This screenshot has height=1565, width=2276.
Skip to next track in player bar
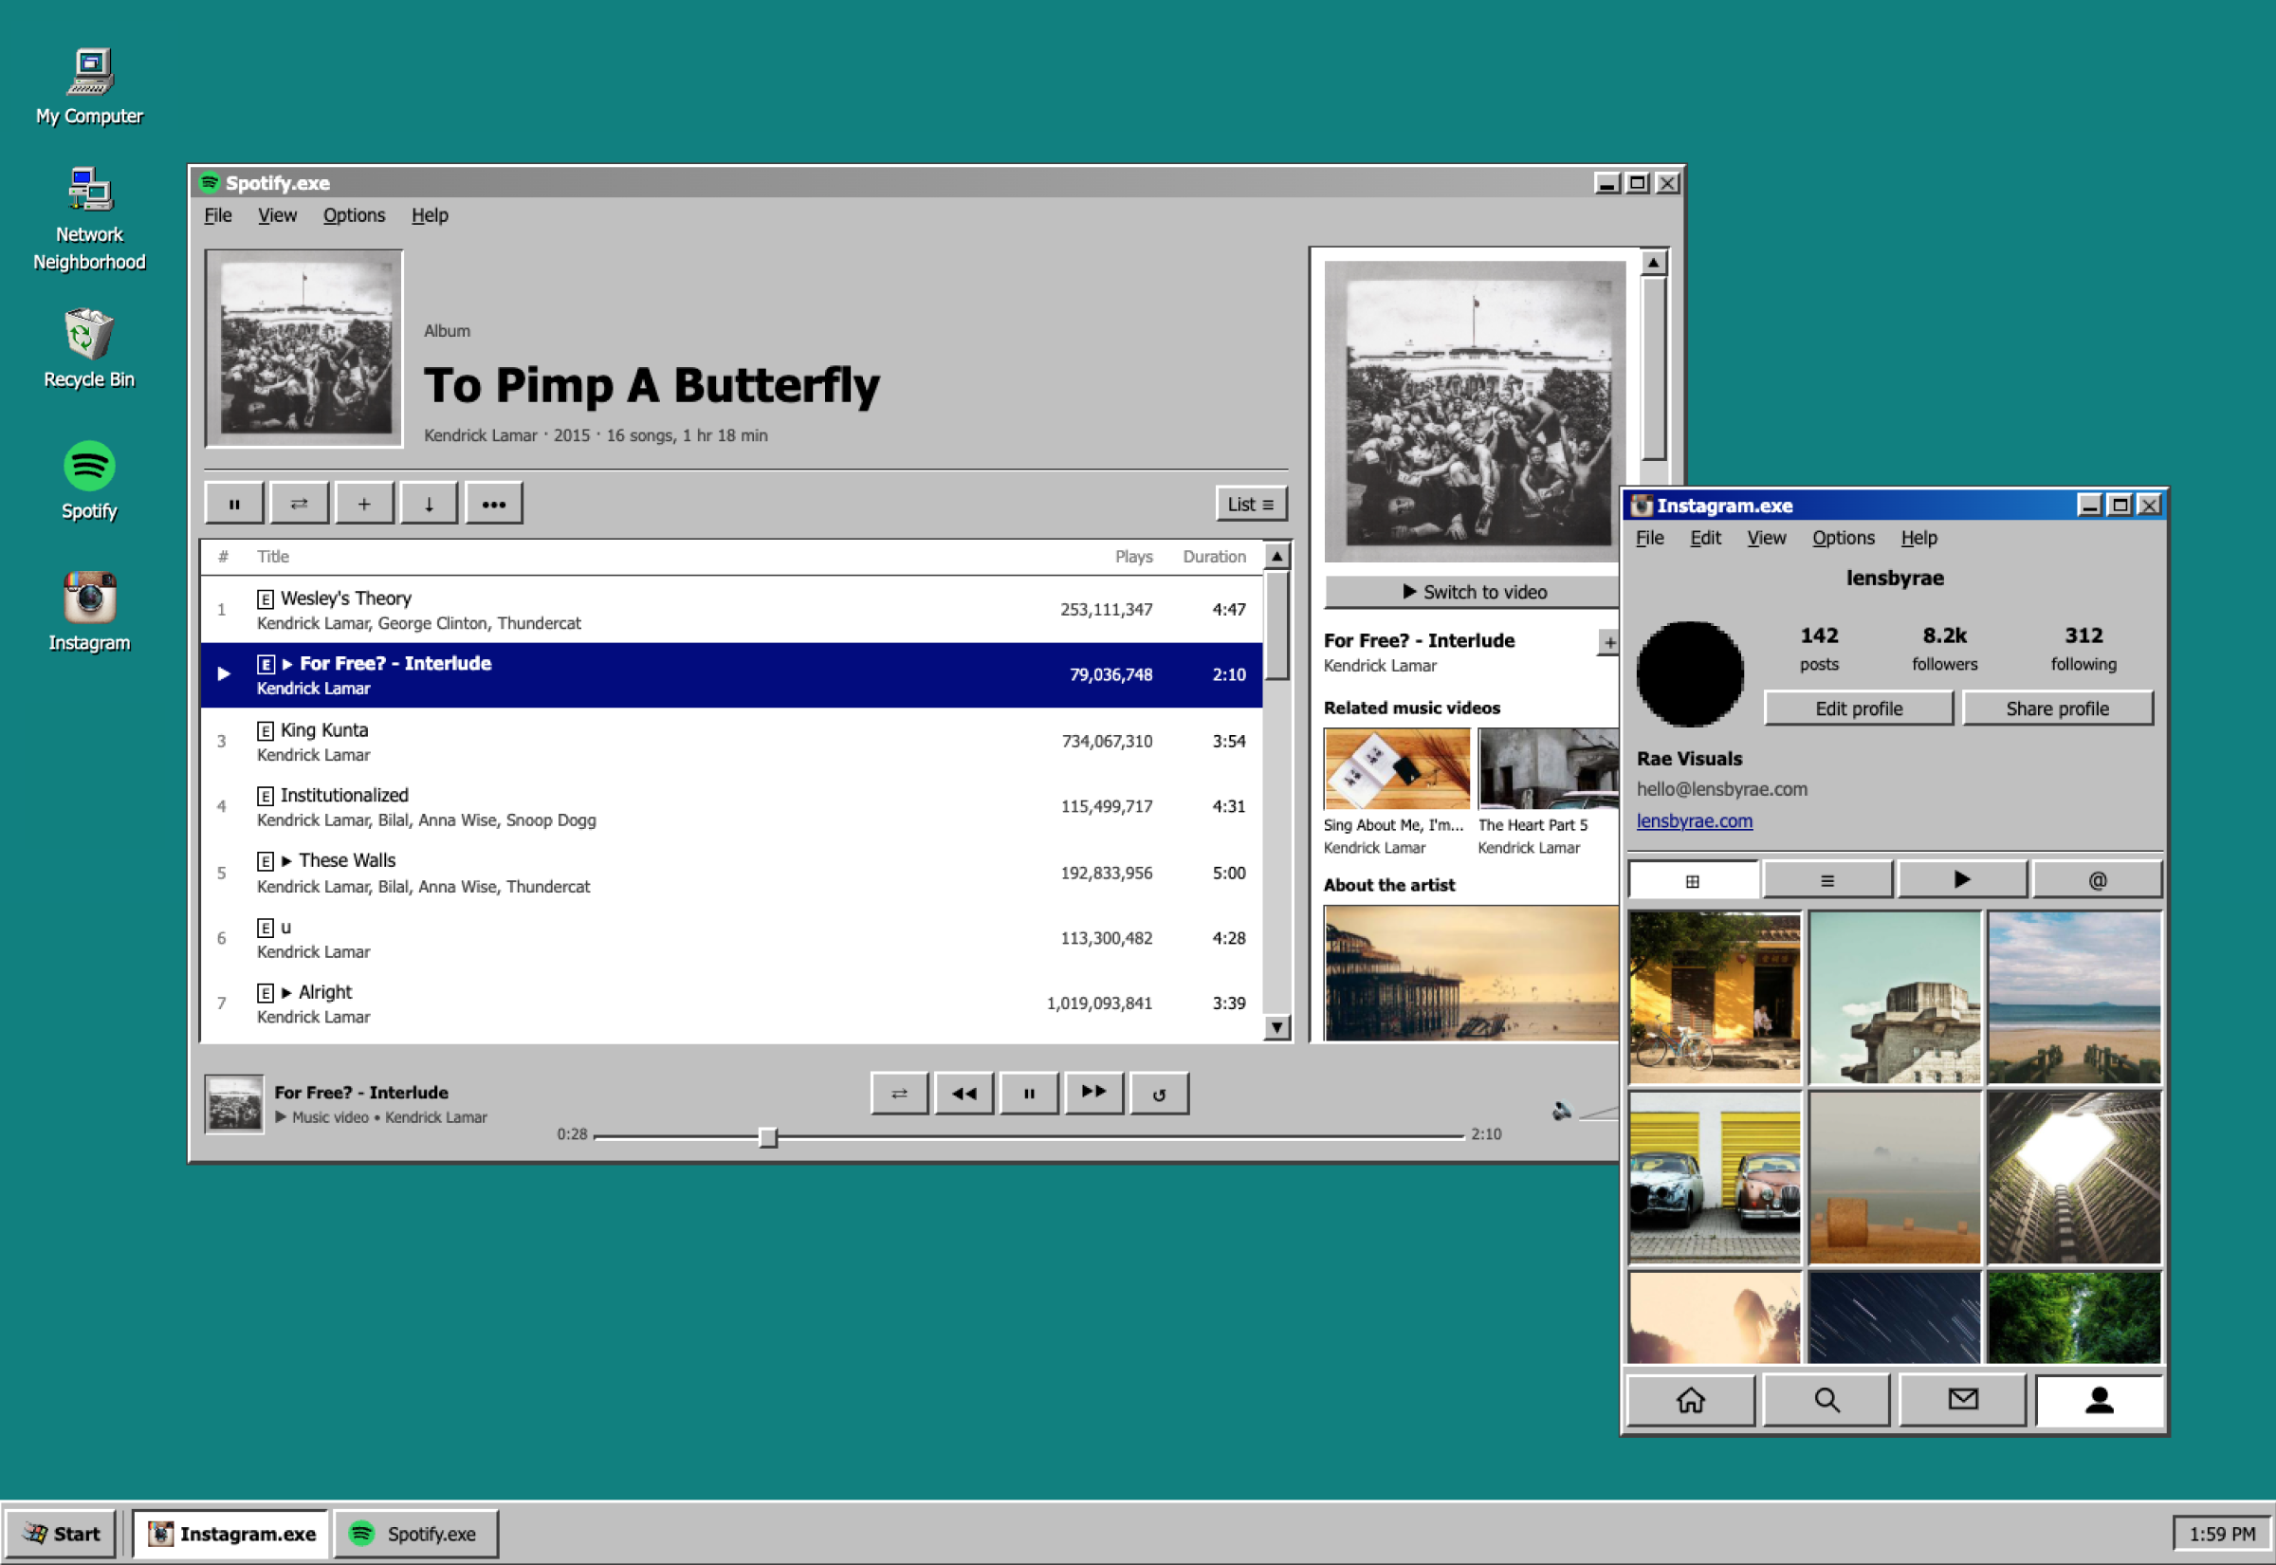pyautogui.click(x=1092, y=1094)
